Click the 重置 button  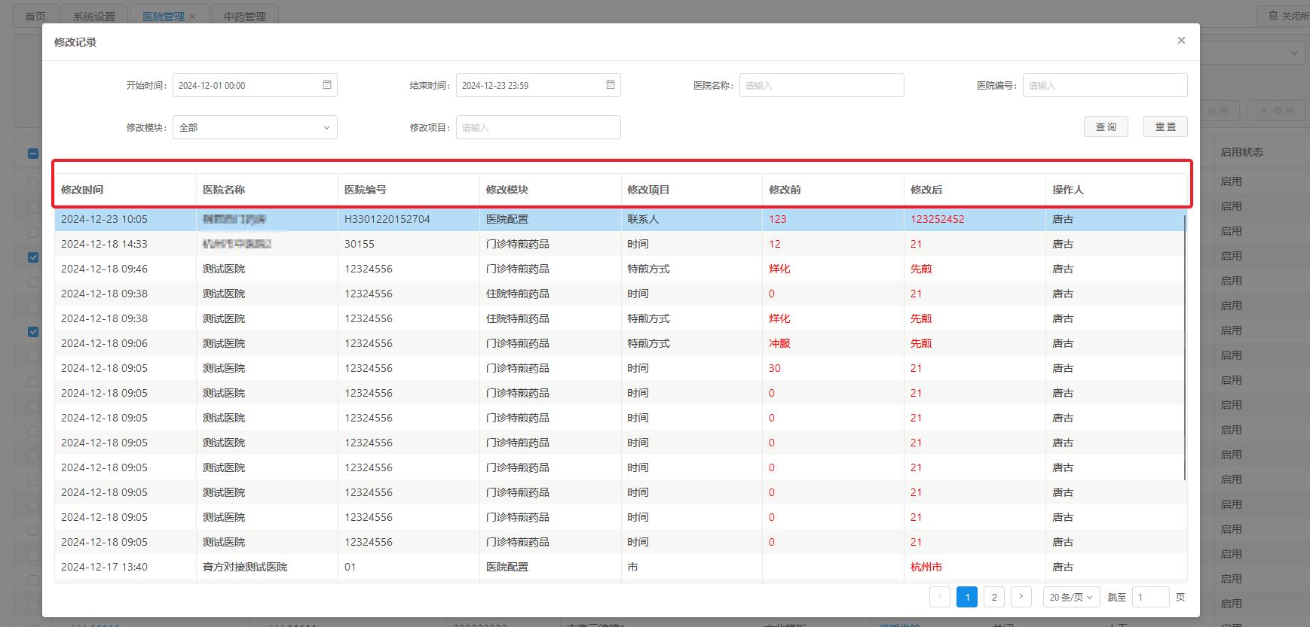pos(1165,127)
